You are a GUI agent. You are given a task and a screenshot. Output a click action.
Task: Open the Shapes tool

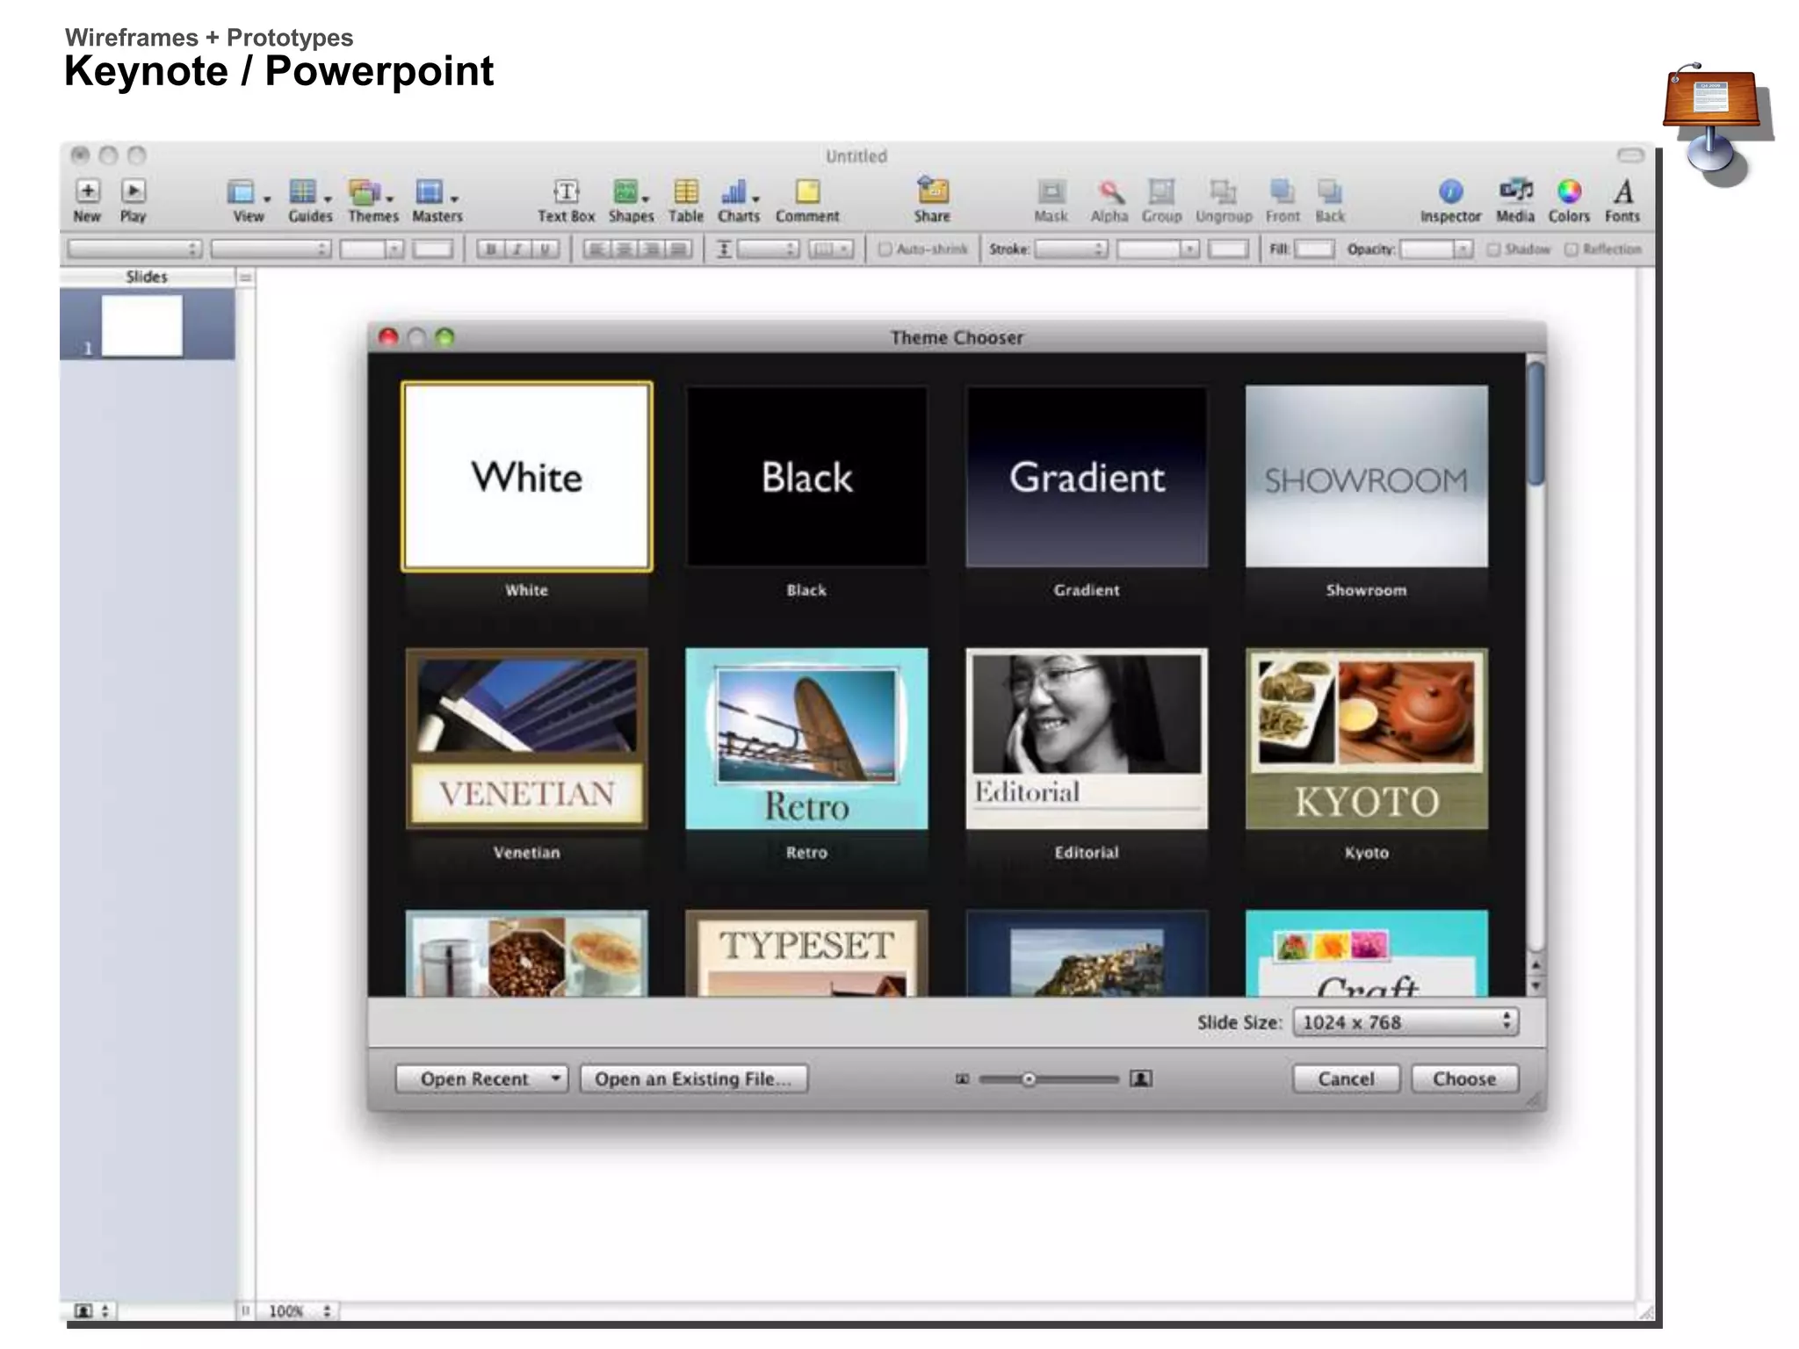click(625, 191)
